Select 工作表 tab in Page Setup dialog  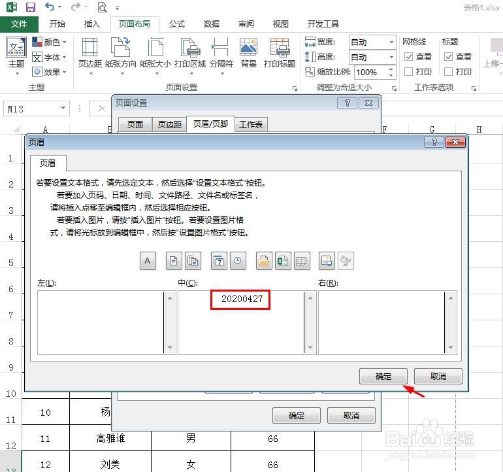(x=251, y=124)
